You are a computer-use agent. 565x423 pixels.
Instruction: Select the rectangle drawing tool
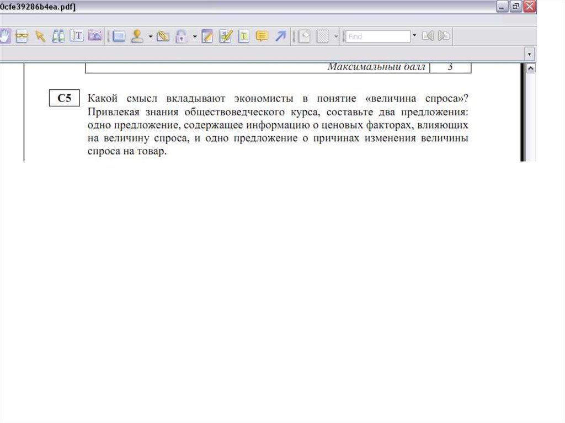point(119,36)
